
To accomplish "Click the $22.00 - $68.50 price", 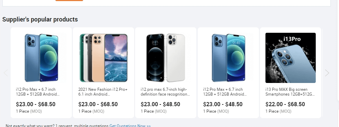I will click(285, 104).
